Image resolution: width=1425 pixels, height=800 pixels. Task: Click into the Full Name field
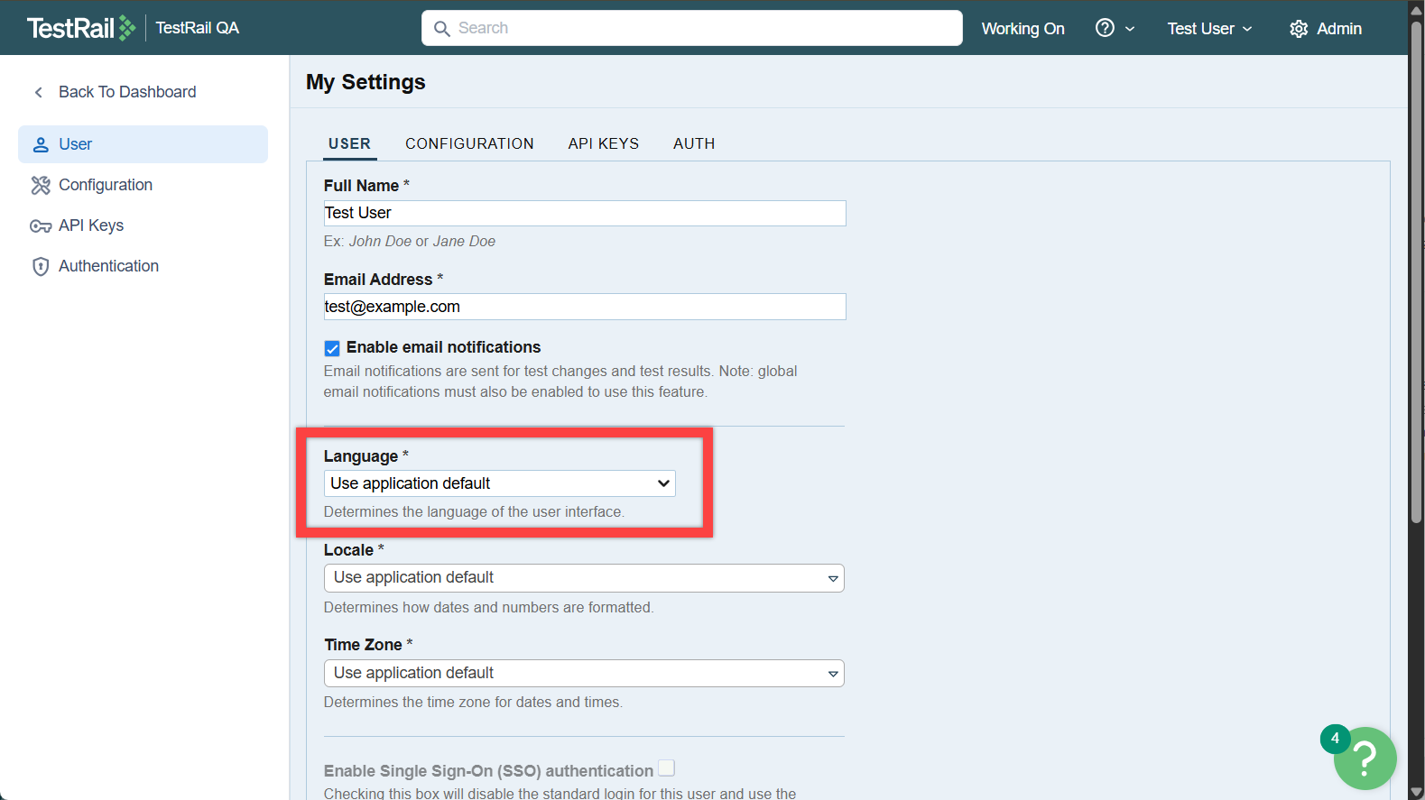point(584,213)
